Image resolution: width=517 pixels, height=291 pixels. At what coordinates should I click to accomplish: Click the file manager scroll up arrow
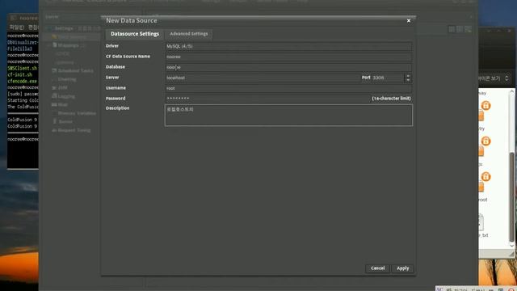pos(511,91)
